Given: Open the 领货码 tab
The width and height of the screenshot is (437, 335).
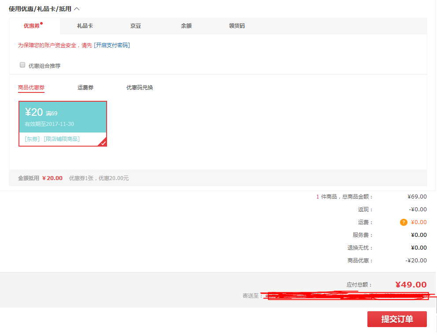Looking at the screenshot, I should pyautogui.click(x=237, y=26).
